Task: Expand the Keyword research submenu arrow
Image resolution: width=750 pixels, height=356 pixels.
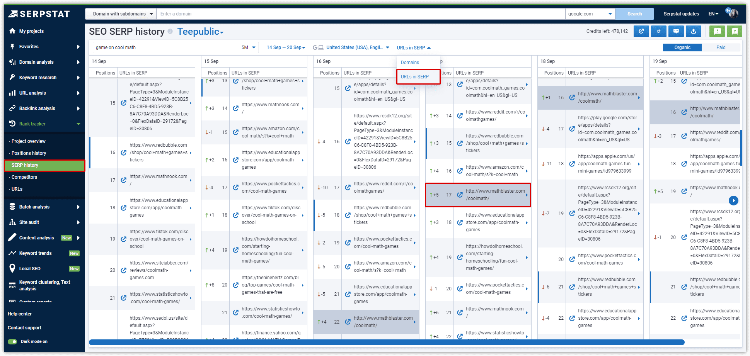Action: click(78, 78)
